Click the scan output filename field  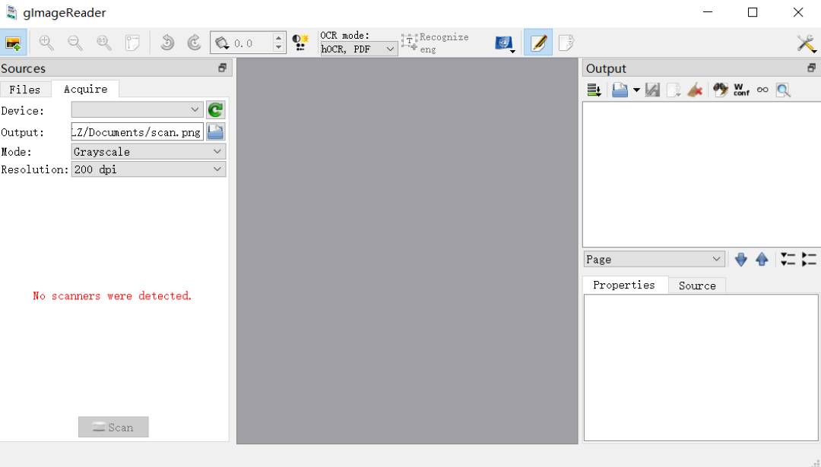pyautogui.click(x=136, y=131)
